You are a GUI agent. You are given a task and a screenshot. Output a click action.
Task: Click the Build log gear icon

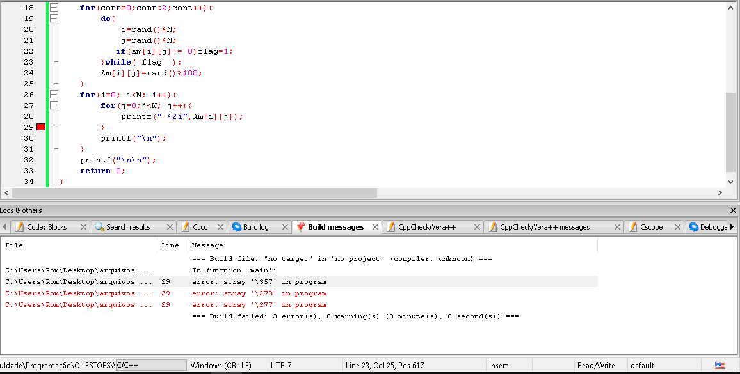click(237, 227)
